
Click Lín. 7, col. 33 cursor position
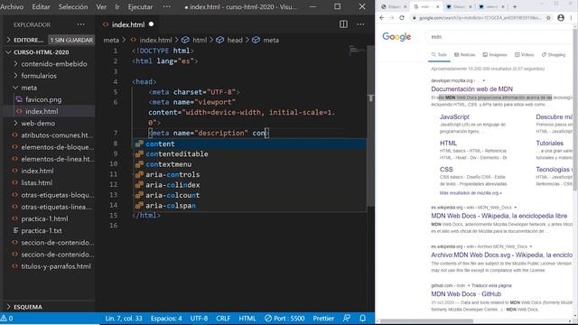[124, 318]
